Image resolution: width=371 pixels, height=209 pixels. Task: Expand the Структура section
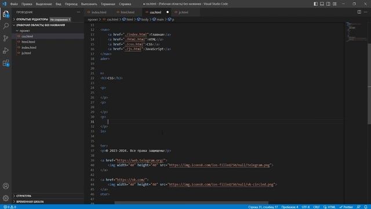tap(48, 196)
